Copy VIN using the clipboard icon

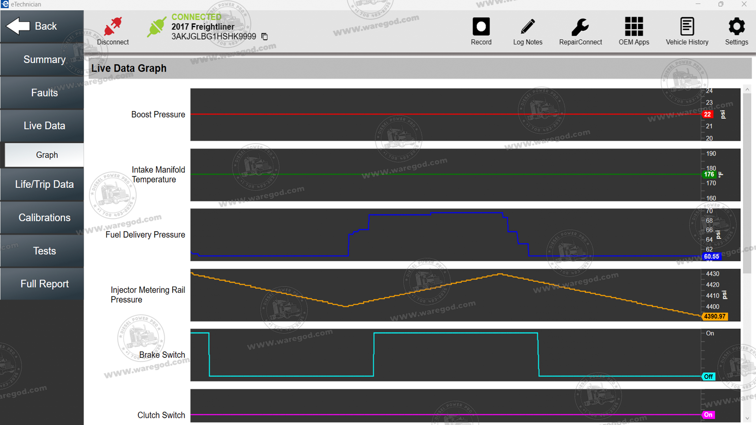tap(265, 37)
